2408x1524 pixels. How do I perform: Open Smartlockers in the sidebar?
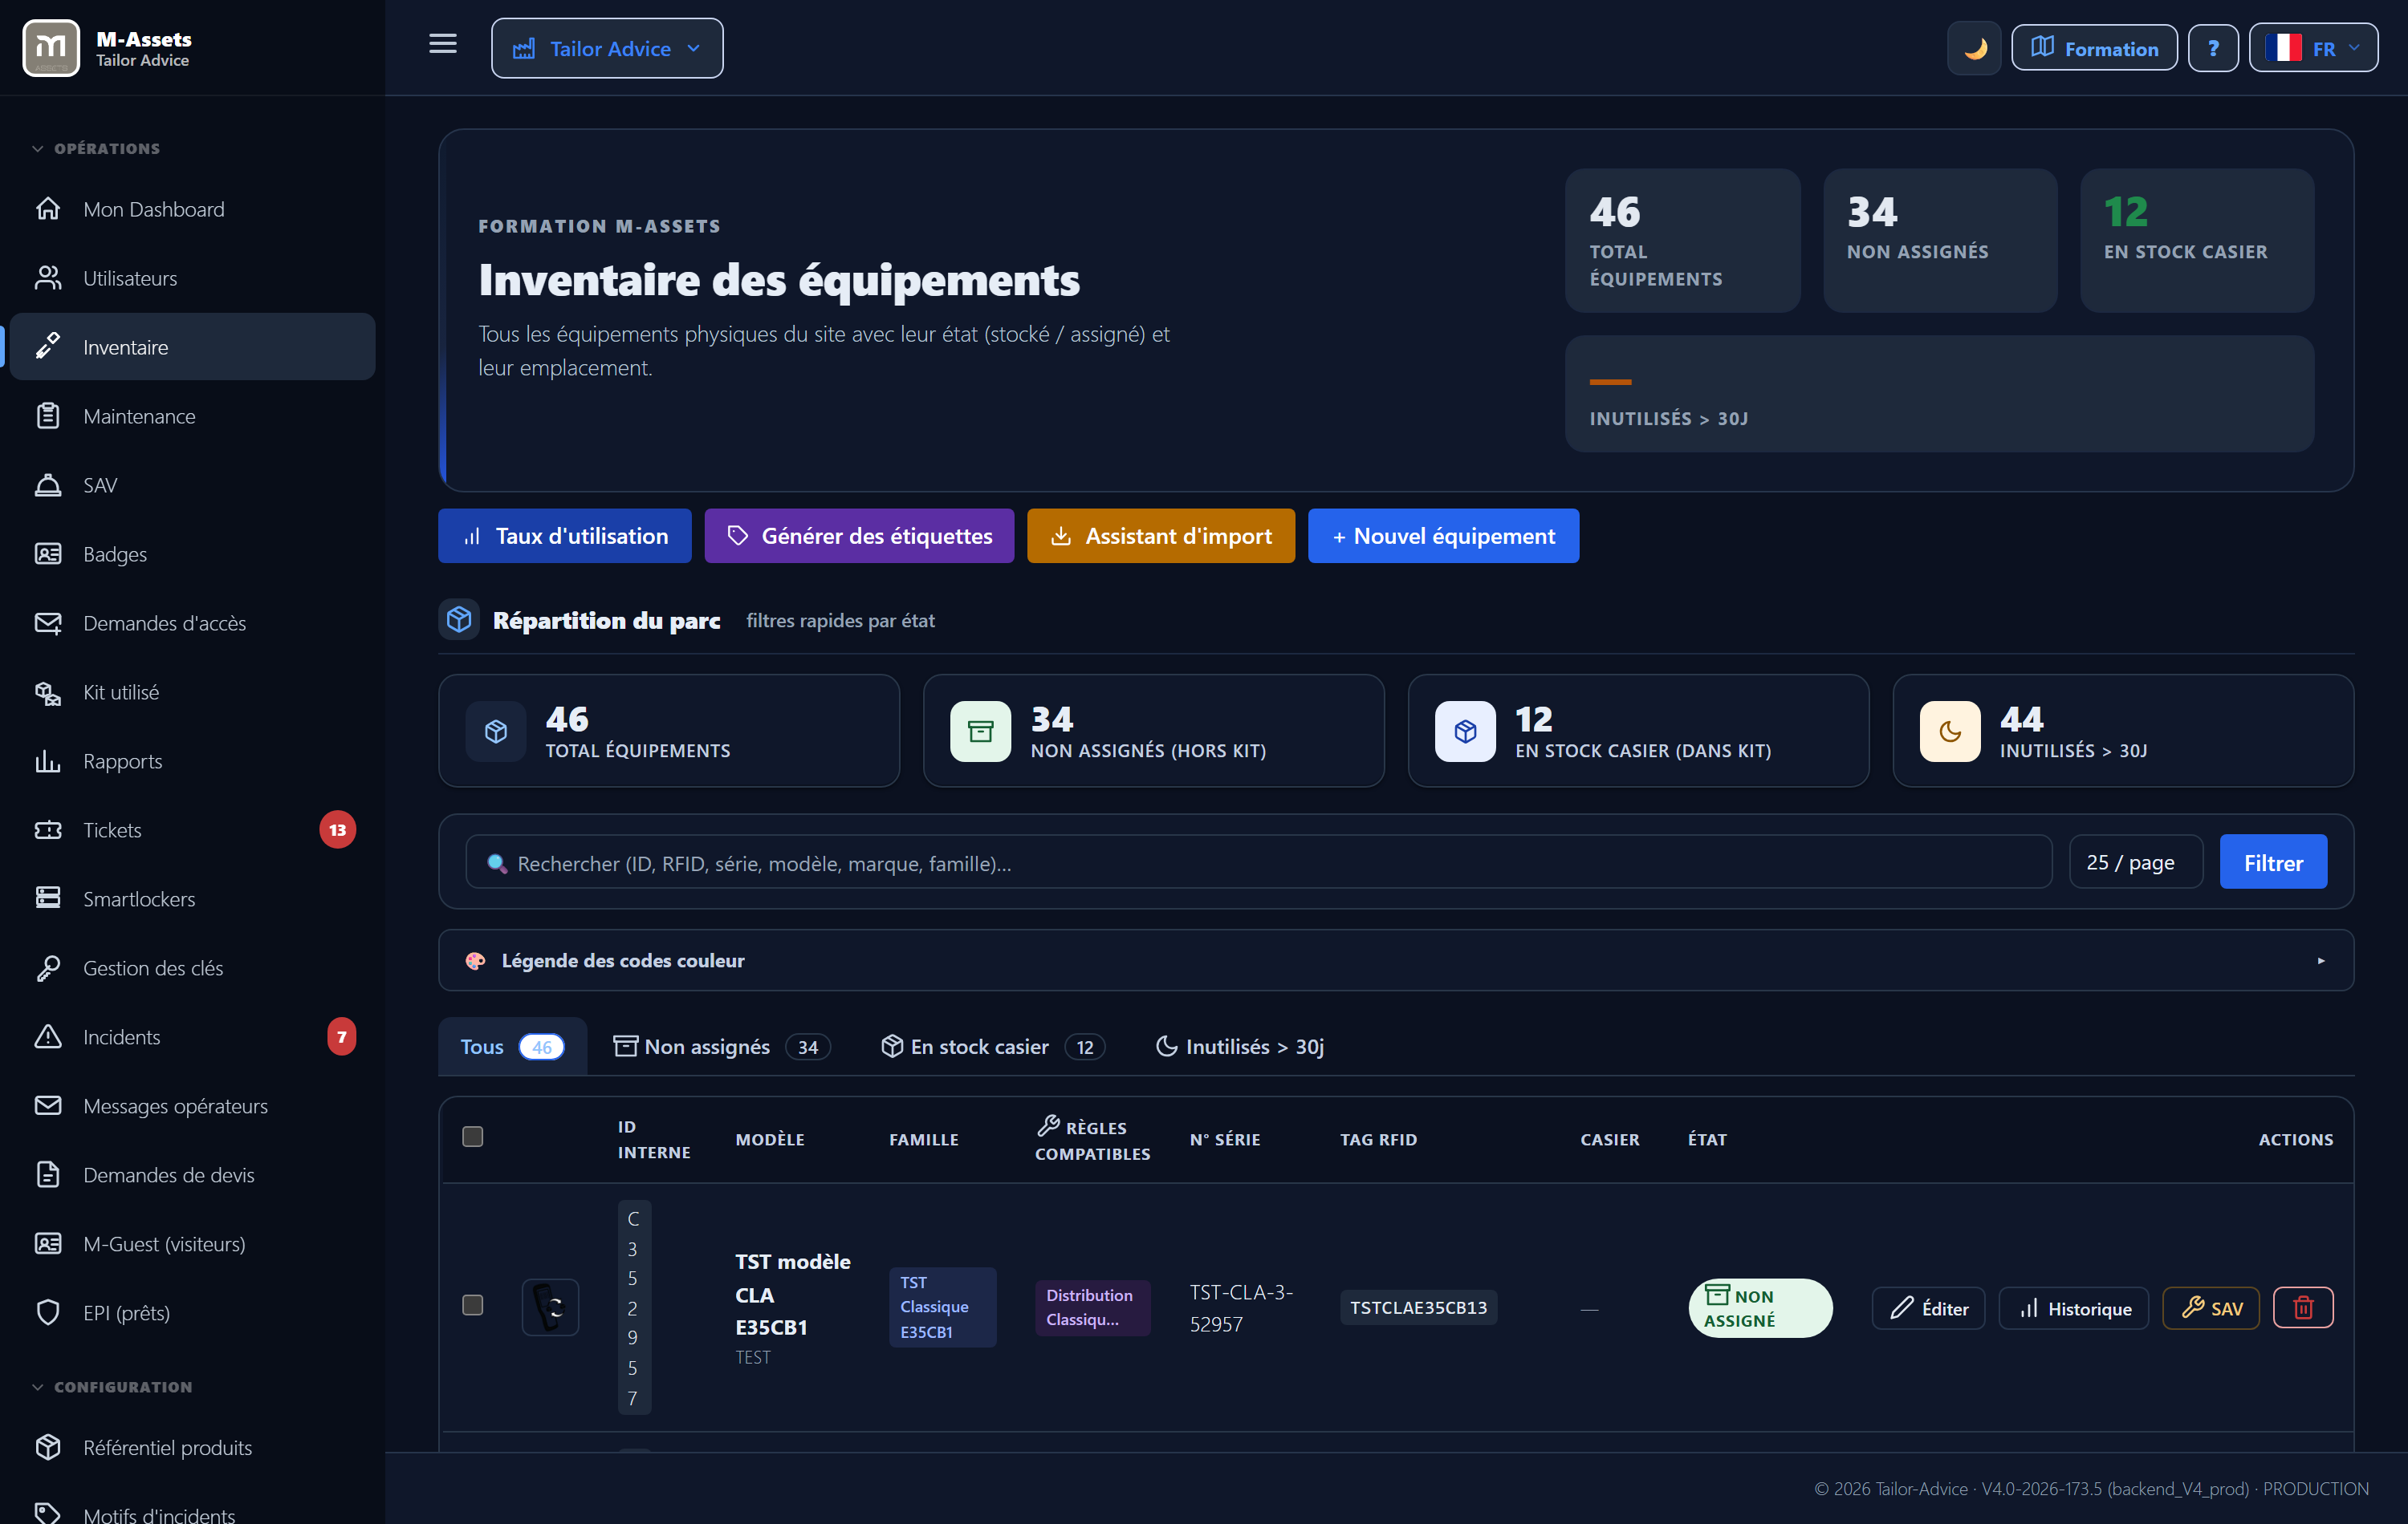192,898
